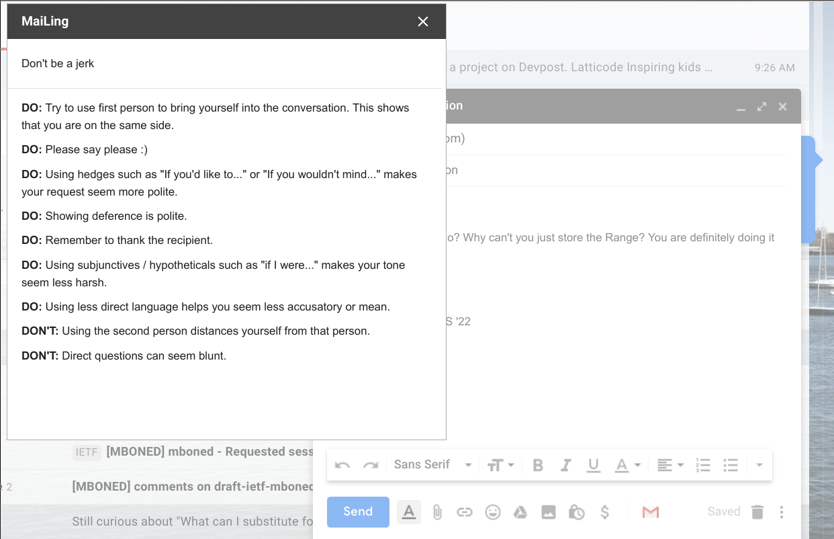Viewport: 834px width, 539px height.
Task: Toggle bold formatting
Action: pyautogui.click(x=538, y=465)
